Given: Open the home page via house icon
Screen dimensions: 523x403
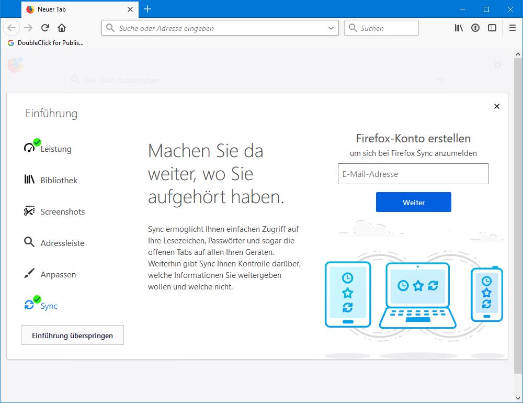Looking at the screenshot, I should click(62, 28).
